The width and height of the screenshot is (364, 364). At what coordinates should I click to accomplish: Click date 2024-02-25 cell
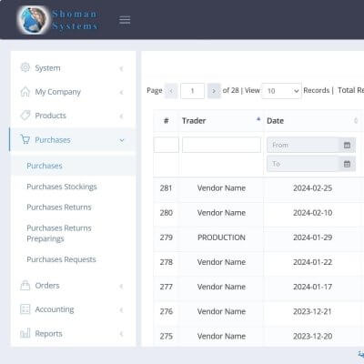coord(312,188)
